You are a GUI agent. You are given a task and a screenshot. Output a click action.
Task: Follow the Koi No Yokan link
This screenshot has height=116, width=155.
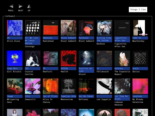(x=86, y=96)
